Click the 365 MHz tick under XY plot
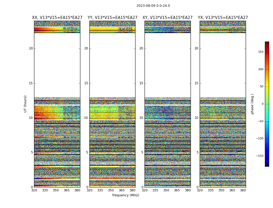 tap(177, 190)
